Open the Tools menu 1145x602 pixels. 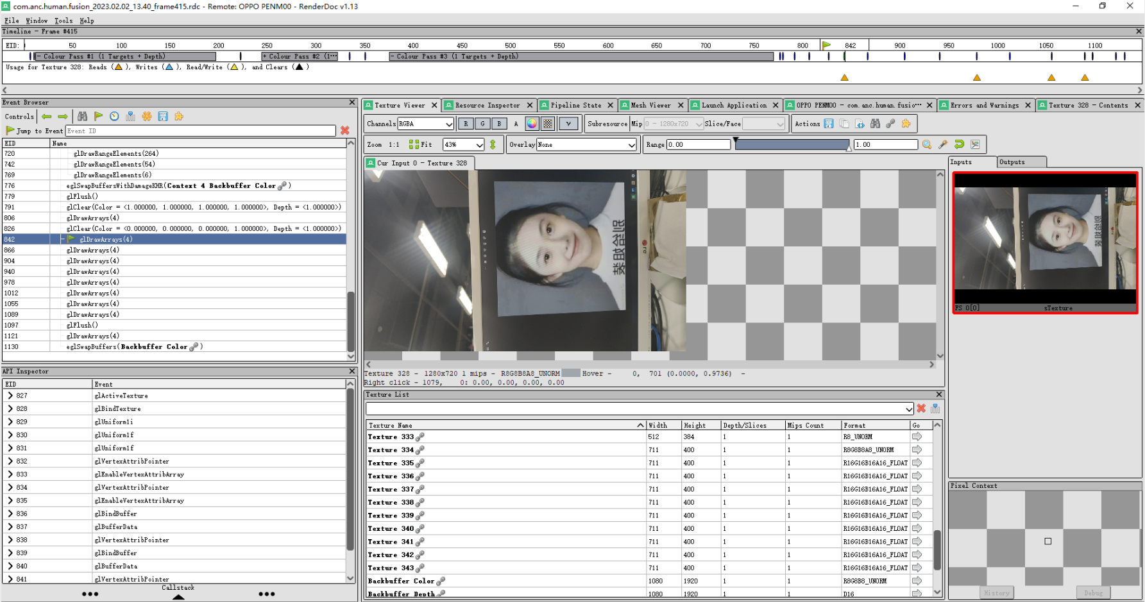point(64,21)
